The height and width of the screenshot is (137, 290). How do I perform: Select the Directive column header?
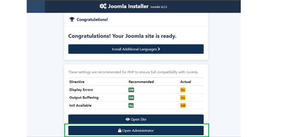pyautogui.click(x=77, y=82)
